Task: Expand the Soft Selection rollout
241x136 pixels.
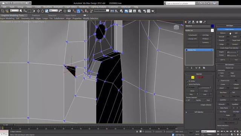Action: coord(199,112)
